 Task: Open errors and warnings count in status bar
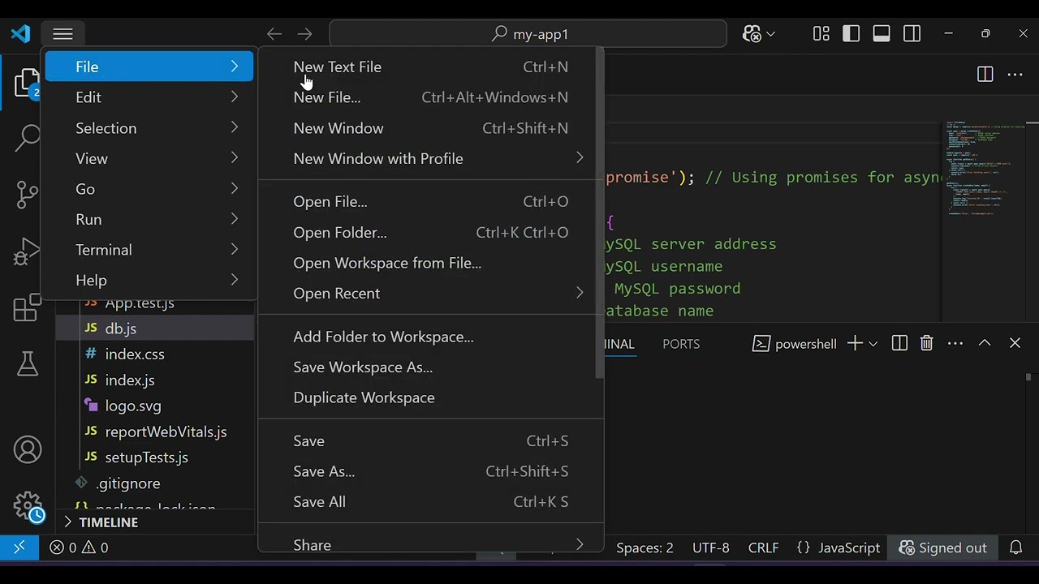click(79, 547)
